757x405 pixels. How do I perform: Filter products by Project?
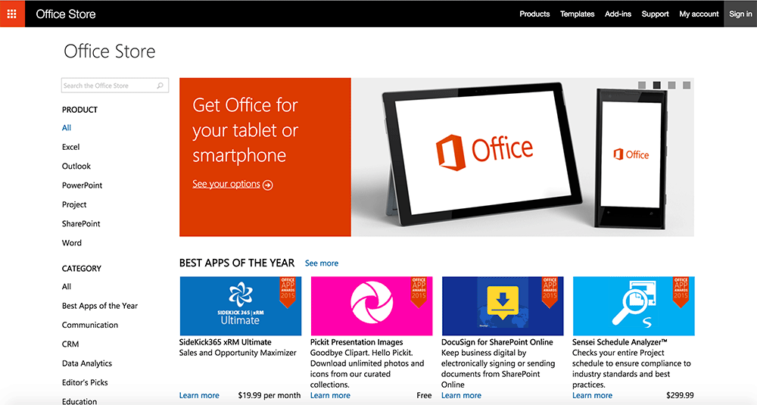[x=74, y=204]
